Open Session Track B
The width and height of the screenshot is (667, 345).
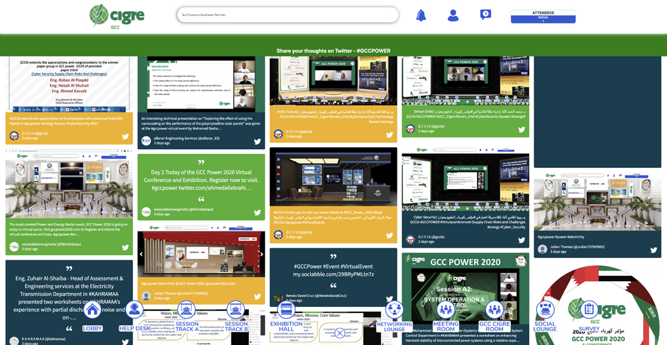point(235,310)
